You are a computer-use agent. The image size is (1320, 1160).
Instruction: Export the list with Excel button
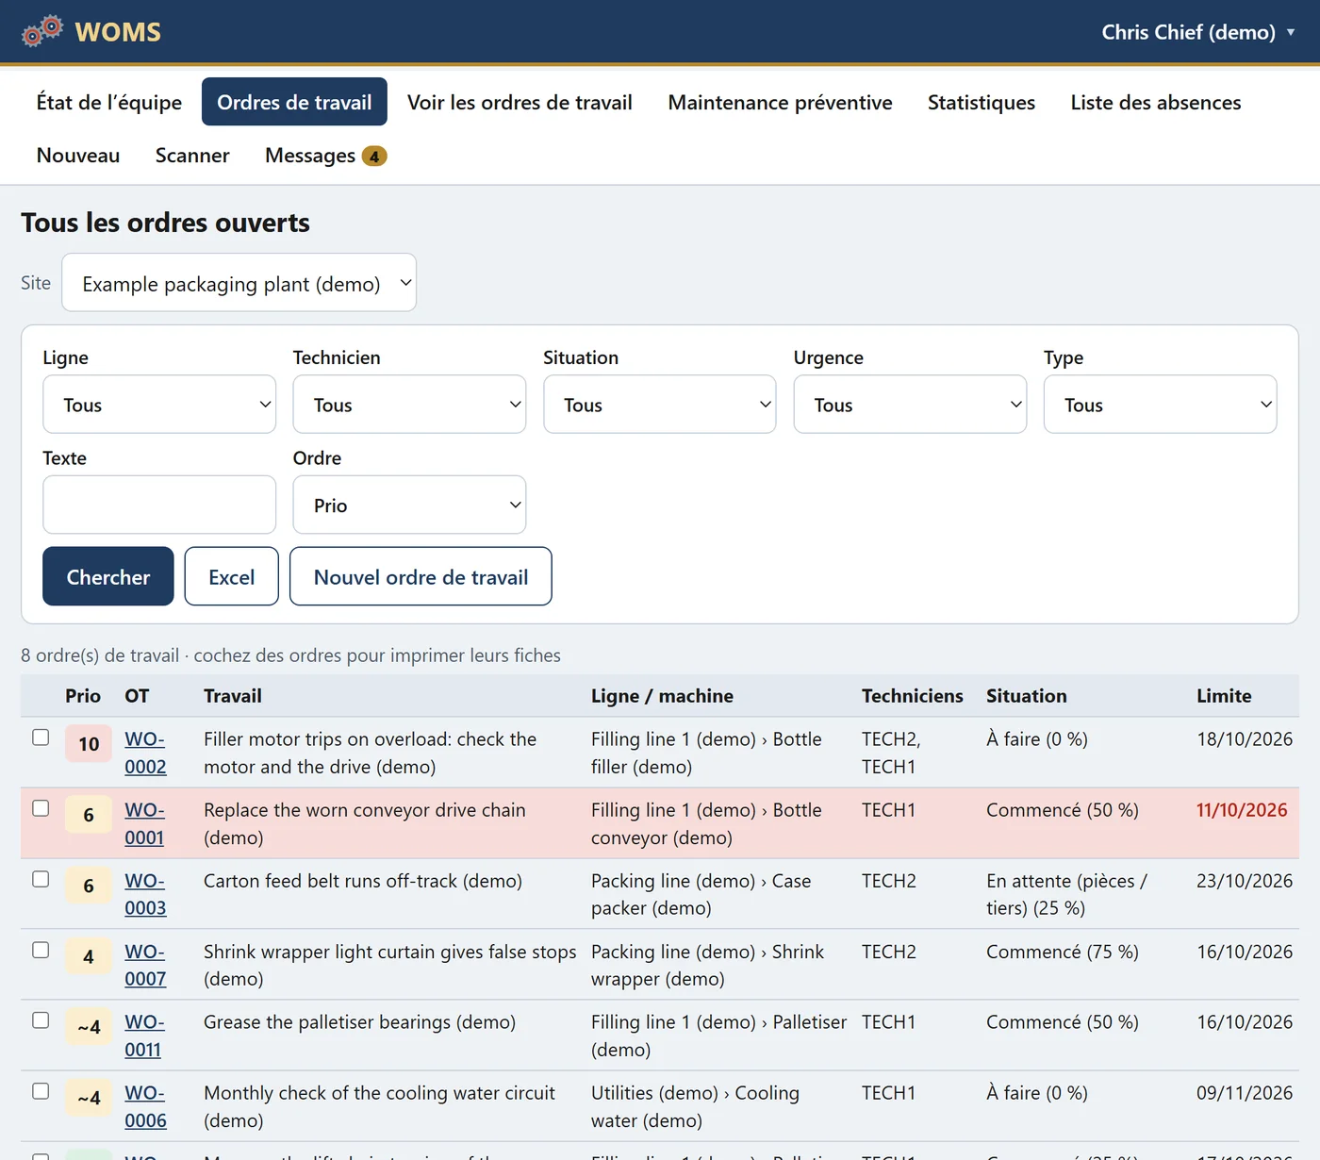click(232, 576)
